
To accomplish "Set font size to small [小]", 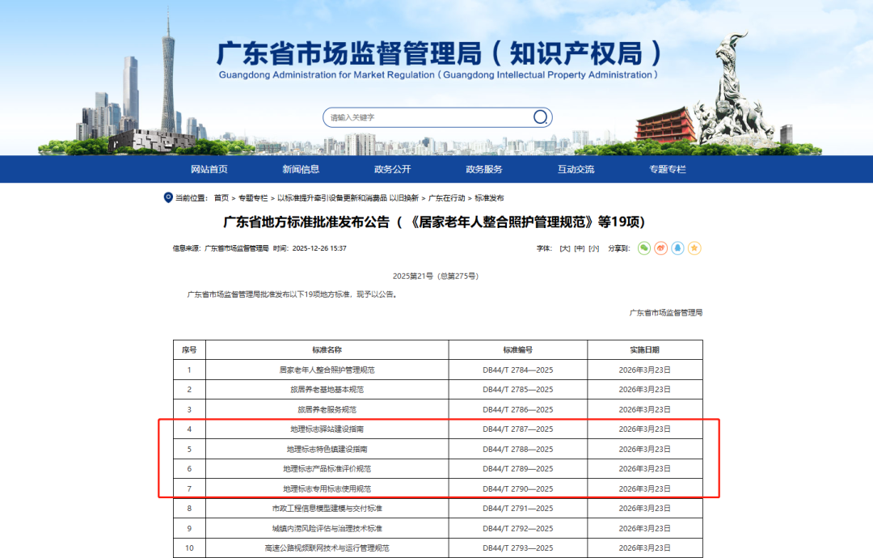I will (594, 248).
